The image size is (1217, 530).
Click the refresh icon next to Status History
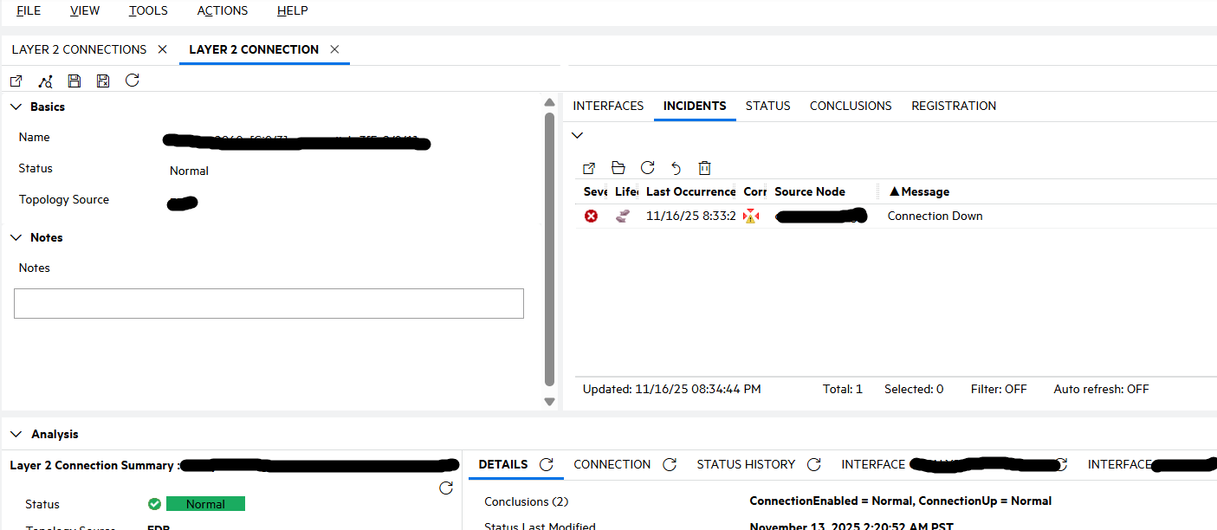(813, 465)
